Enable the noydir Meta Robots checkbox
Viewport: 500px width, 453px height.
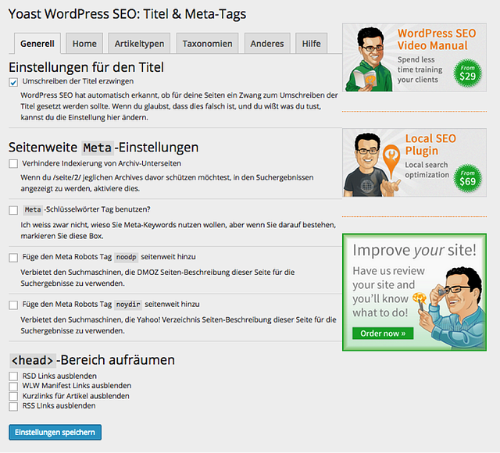(13, 305)
